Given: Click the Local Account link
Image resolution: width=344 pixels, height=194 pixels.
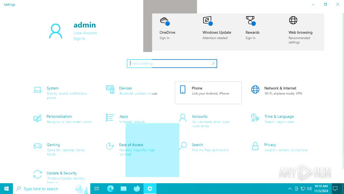Looking at the screenshot, I should [85, 33].
